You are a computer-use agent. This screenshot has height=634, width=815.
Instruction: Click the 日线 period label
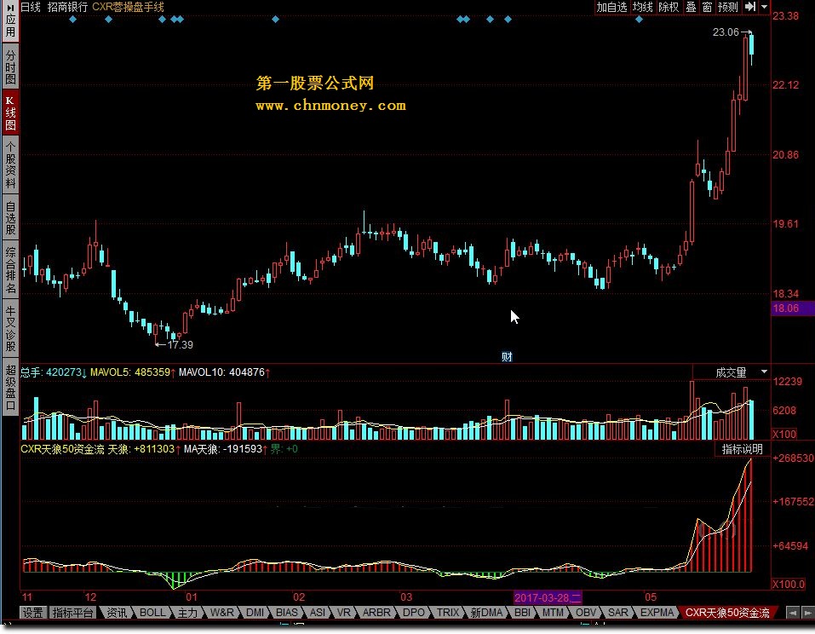coord(31,7)
